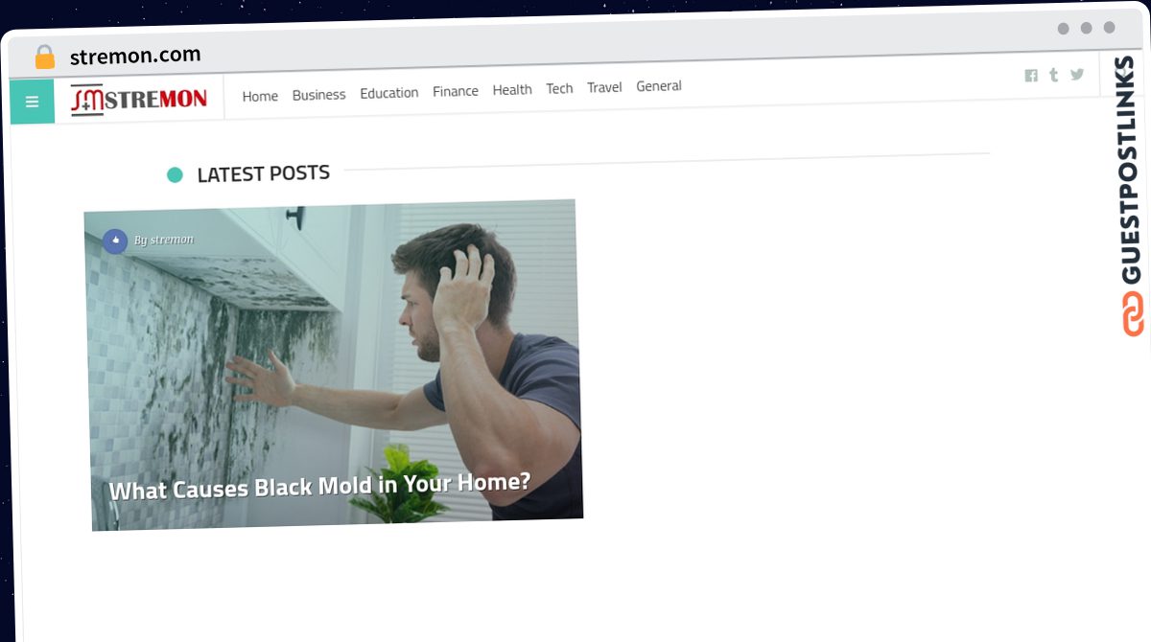Click the padlock icon in address bar

pos(45,57)
